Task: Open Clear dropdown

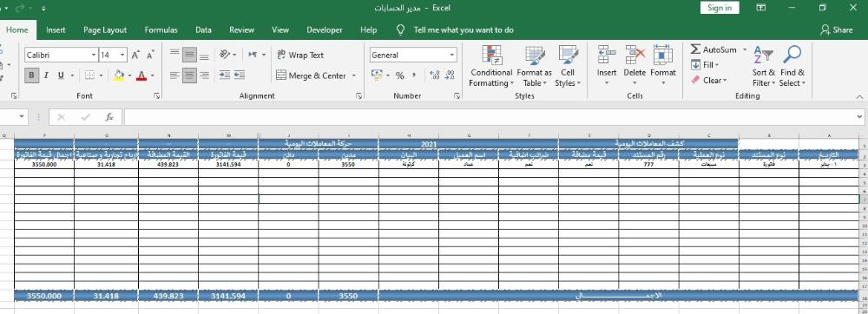Action: coord(708,80)
